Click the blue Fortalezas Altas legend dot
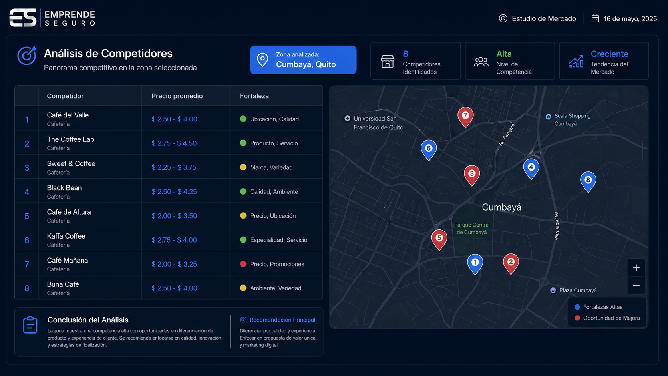Screen dimensions: 668x376 coord(577,307)
